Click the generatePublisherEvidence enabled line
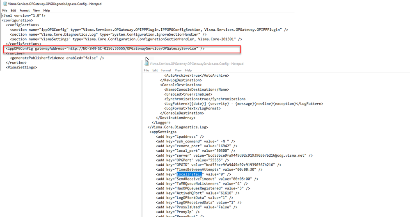Viewport: 410px width, 217px height. tap(57, 58)
